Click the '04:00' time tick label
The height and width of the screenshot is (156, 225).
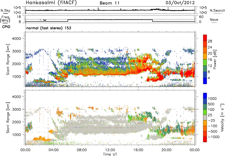(x=54, y=150)
